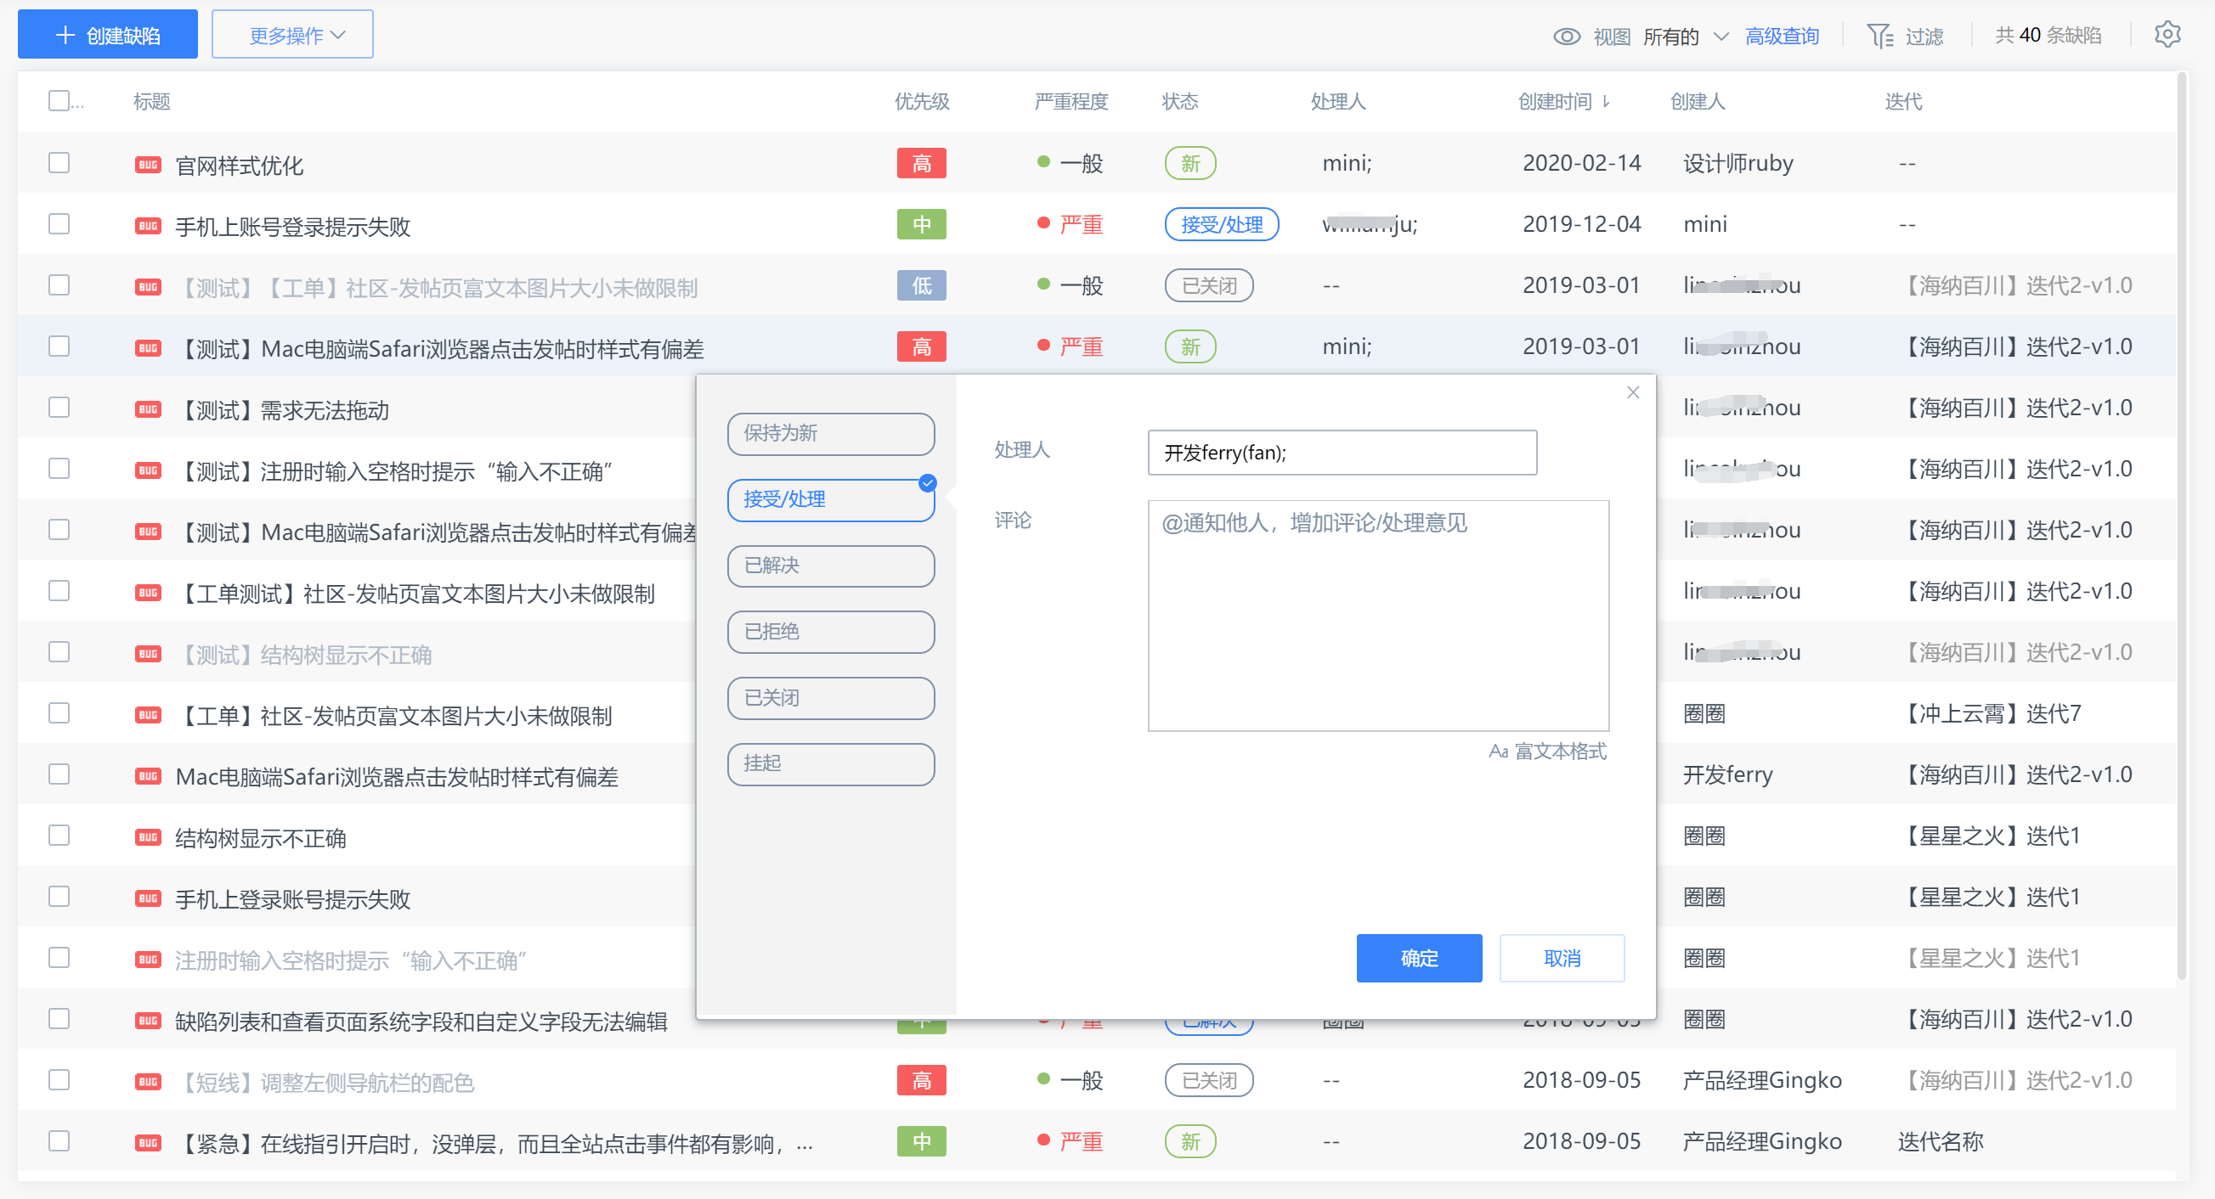The image size is (2215, 1199).
Task: Open the filter funnel icon
Action: point(1882,34)
